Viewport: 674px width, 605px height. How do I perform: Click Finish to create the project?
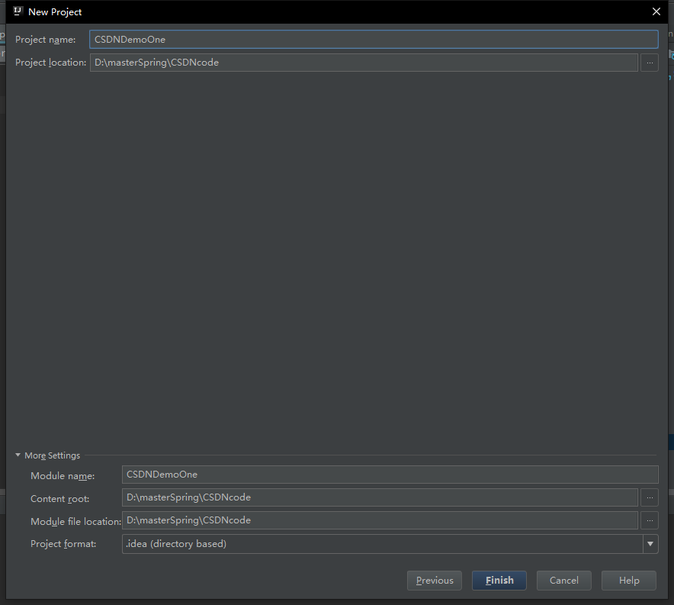click(499, 581)
